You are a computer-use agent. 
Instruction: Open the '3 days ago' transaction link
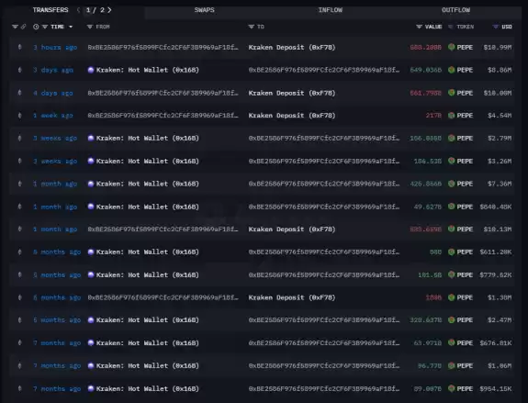click(53, 70)
